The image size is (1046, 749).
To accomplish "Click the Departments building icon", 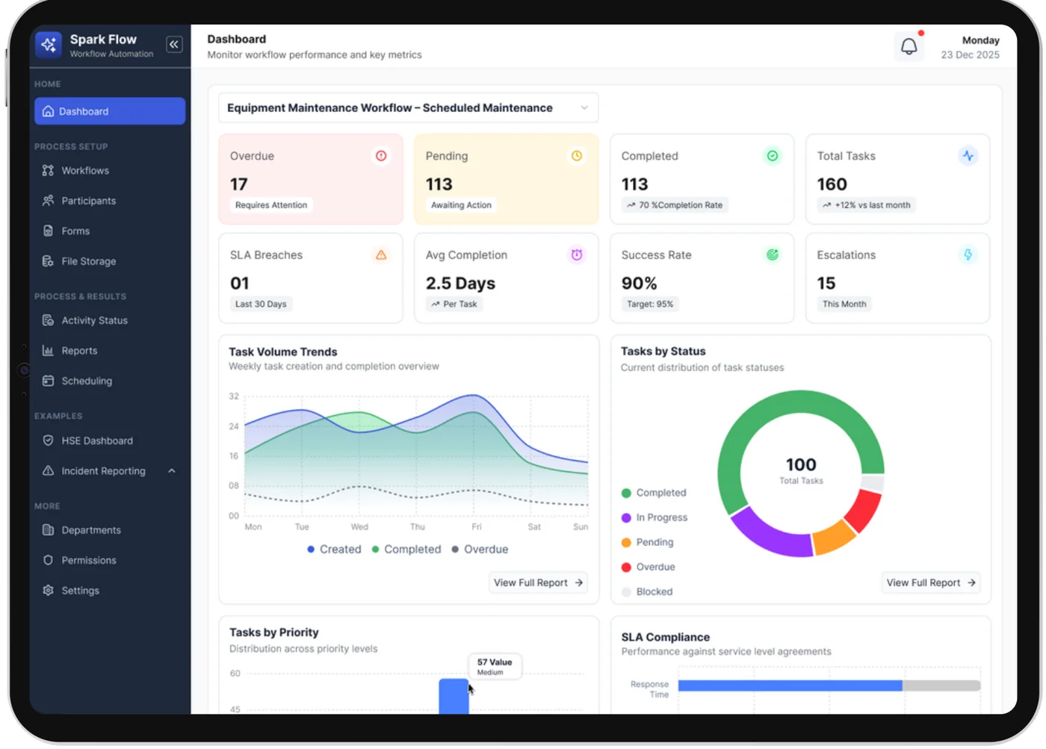I will (x=48, y=530).
